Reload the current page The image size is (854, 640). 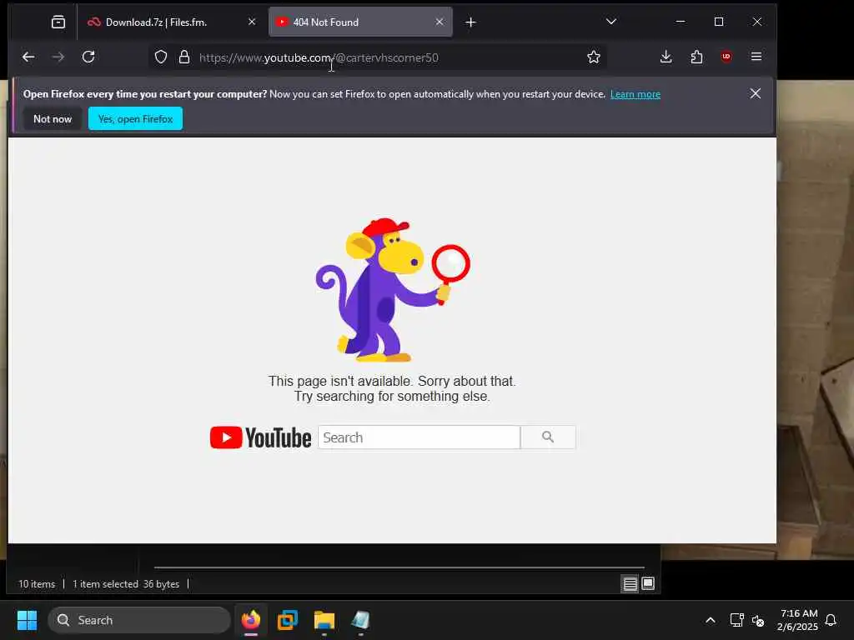[x=88, y=57]
